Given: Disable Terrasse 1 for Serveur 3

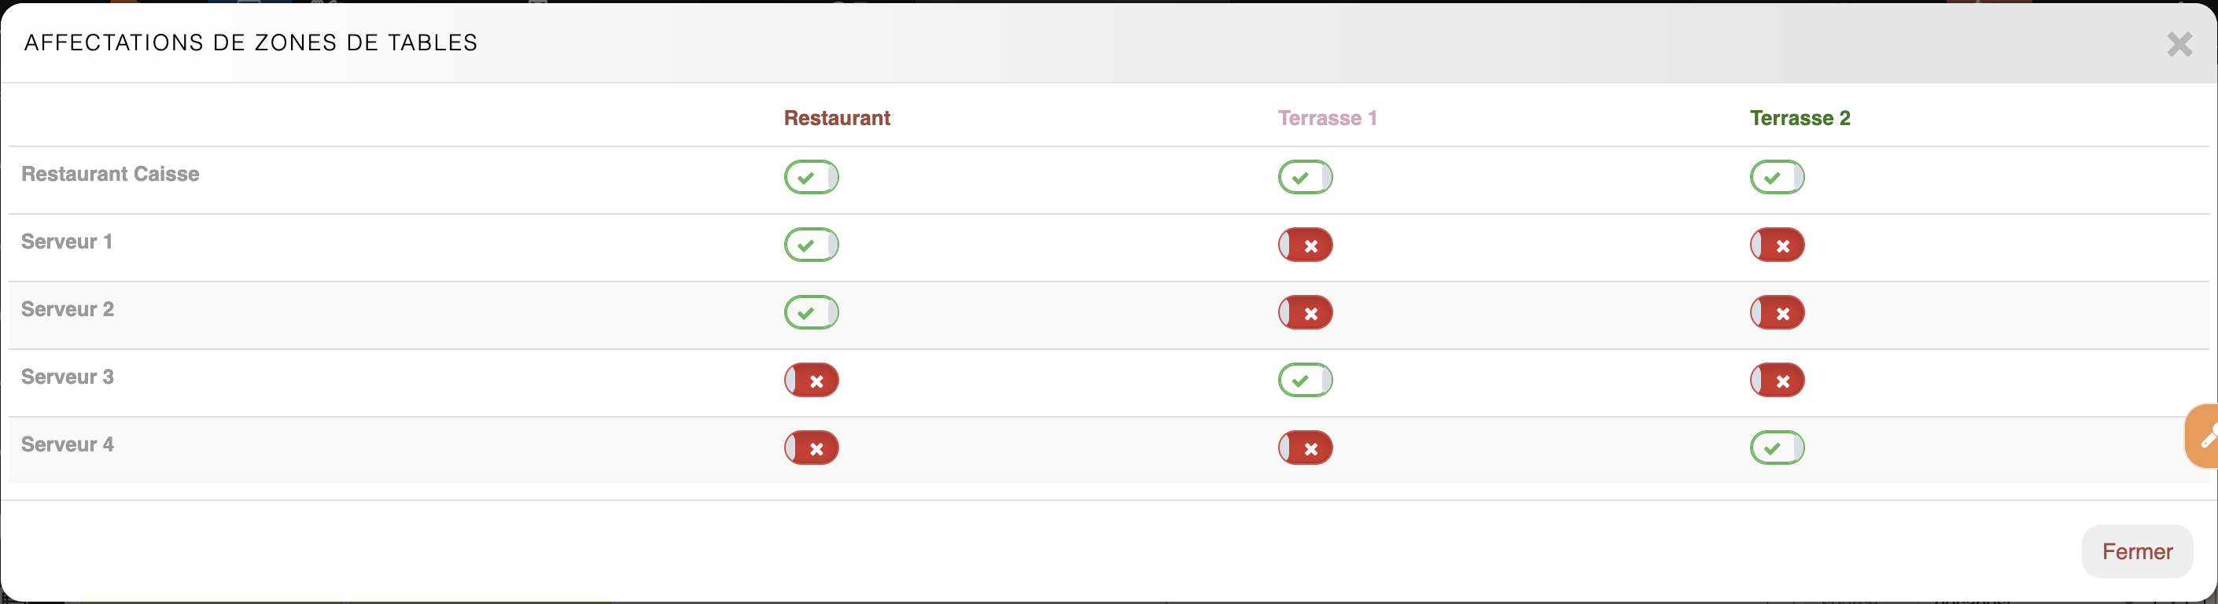Looking at the screenshot, I should point(1305,381).
